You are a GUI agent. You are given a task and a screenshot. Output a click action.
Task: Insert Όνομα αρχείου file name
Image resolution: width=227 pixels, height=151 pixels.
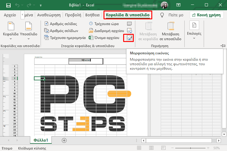coord(104,38)
